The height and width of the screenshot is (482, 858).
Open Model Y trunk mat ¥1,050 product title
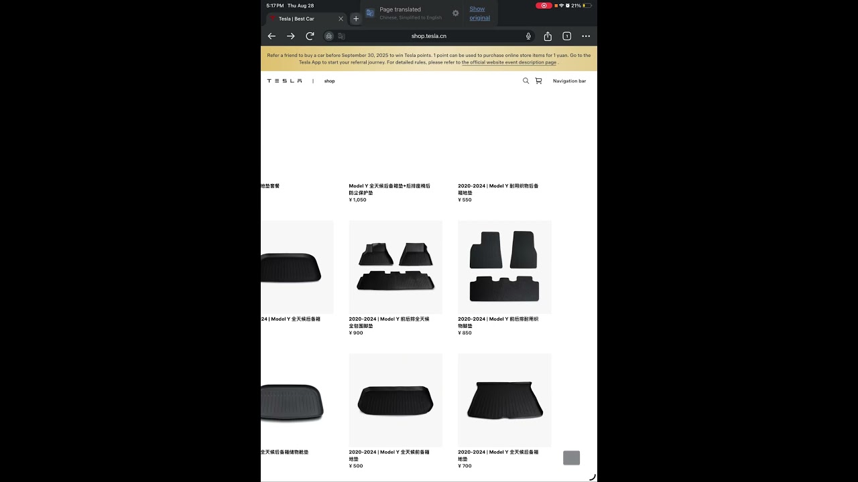[x=389, y=189]
